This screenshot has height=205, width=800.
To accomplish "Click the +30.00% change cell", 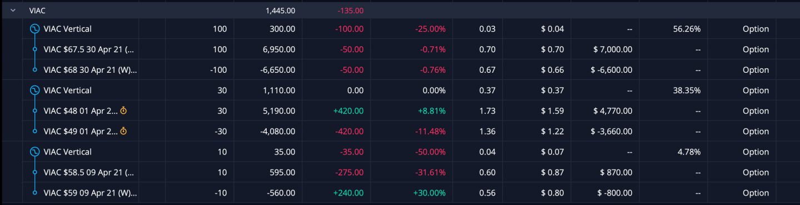I will click(429, 193).
